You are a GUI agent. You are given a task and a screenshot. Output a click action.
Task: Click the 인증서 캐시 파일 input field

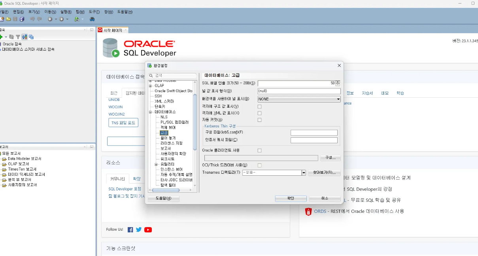click(x=314, y=140)
